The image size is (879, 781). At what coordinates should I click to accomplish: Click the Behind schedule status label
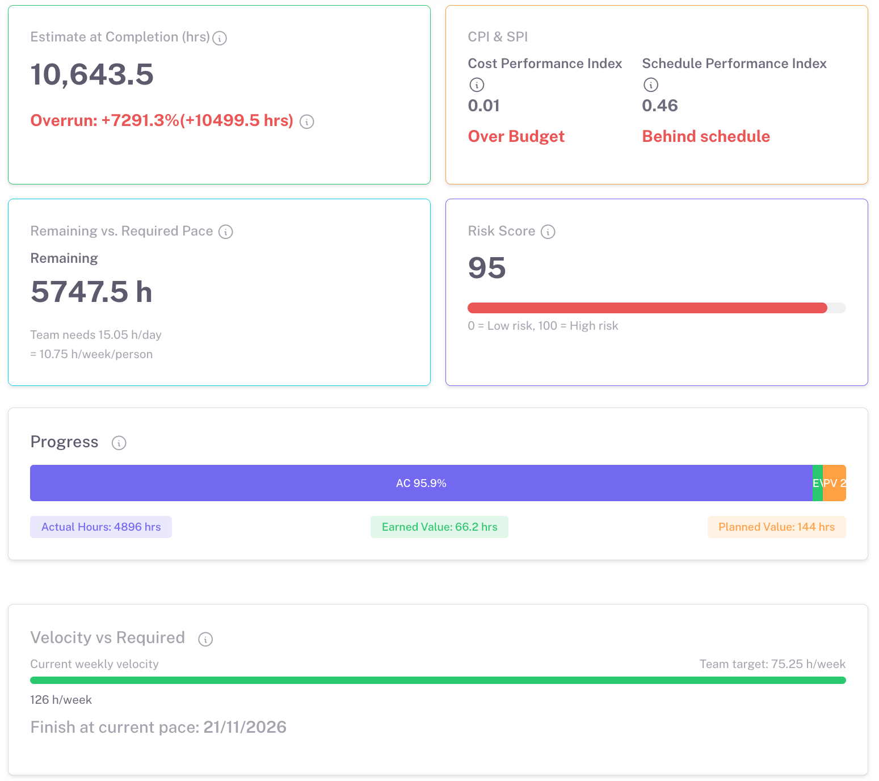[705, 136]
